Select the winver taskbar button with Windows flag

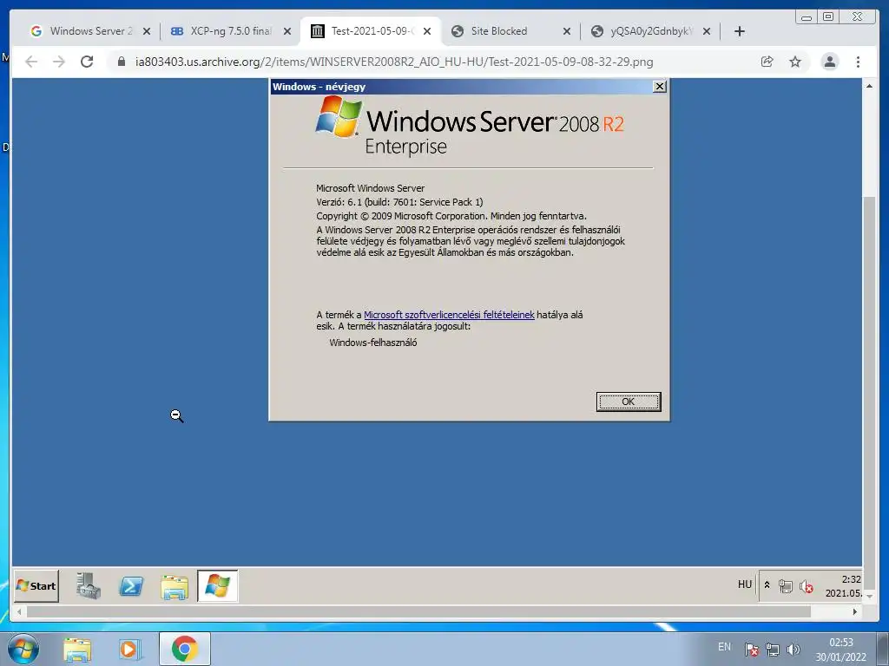(x=218, y=585)
